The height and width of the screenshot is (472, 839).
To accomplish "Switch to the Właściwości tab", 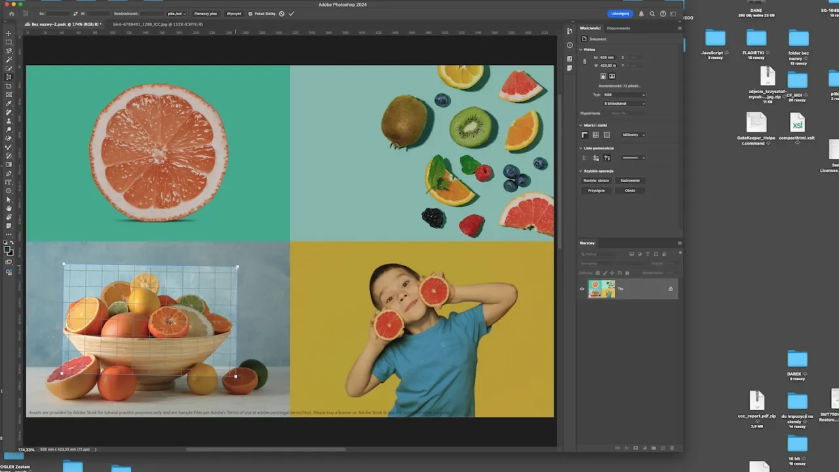I will coord(590,28).
